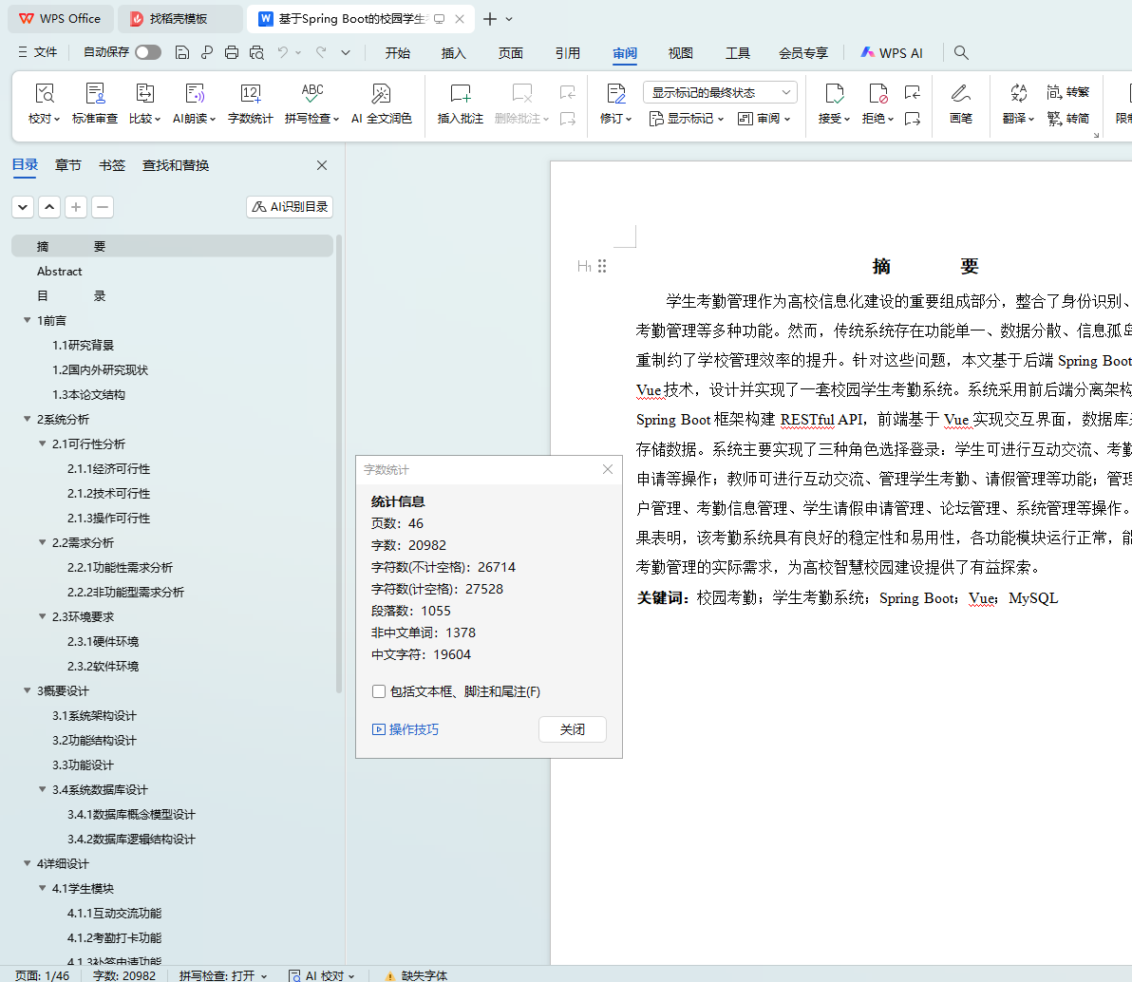Open the 显示标记的最终状态 dropdown

[x=720, y=92]
